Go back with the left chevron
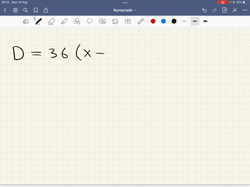 5,10
